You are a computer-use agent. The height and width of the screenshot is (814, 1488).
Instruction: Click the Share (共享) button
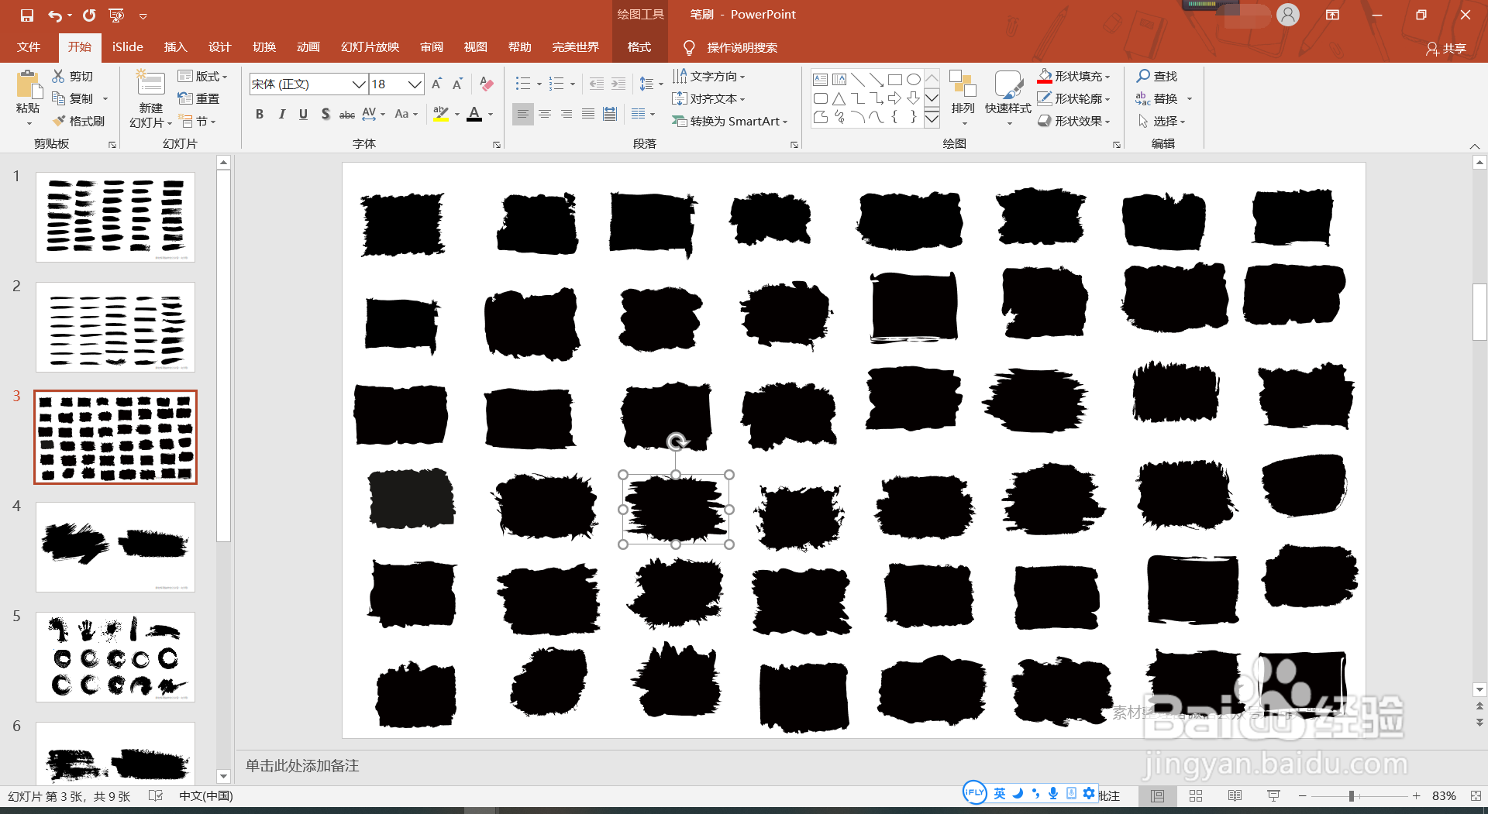pyautogui.click(x=1446, y=48)
